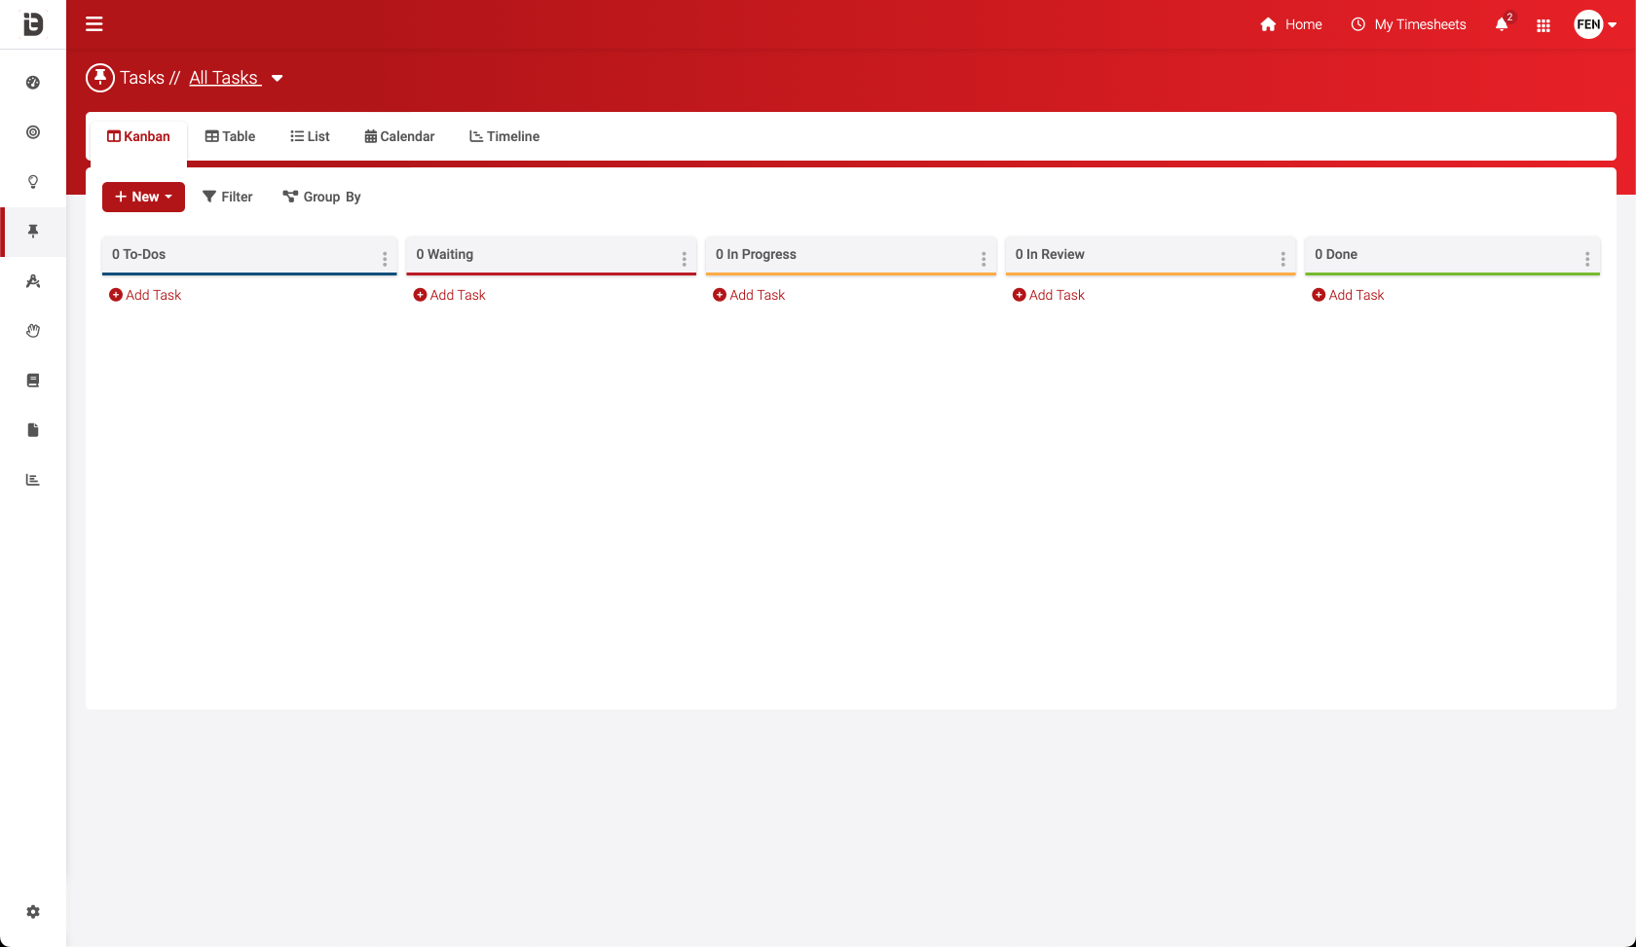Add Task in the In Progress column
This screenshot has width=1636, height=947.
click(749, 295)
